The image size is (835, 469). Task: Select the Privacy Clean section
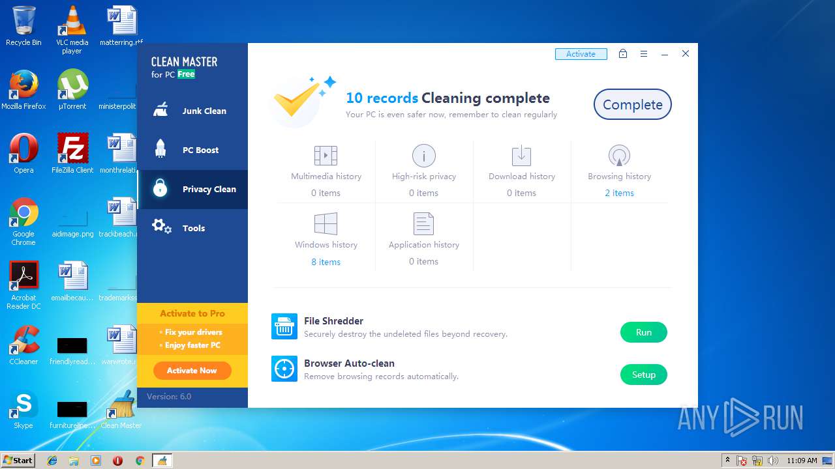tap(192, 189)
